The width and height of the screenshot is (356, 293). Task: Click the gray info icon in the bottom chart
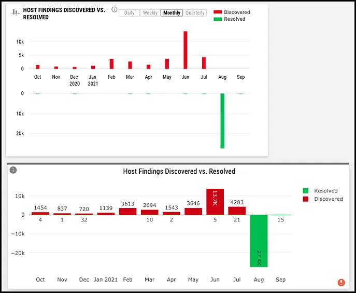(x=13, y=170)
